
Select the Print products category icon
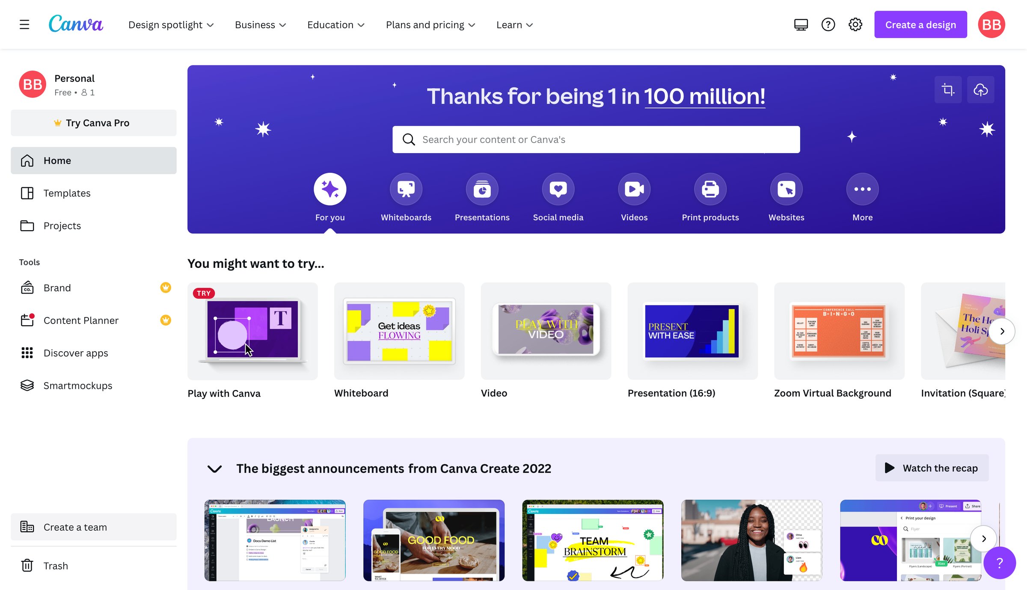(x=710, y=189)
